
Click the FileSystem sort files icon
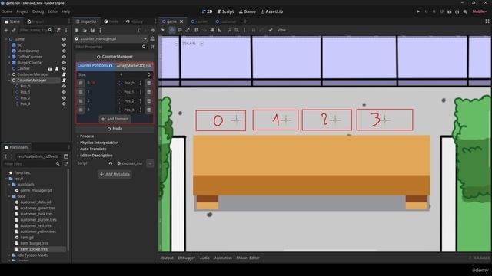66,163
